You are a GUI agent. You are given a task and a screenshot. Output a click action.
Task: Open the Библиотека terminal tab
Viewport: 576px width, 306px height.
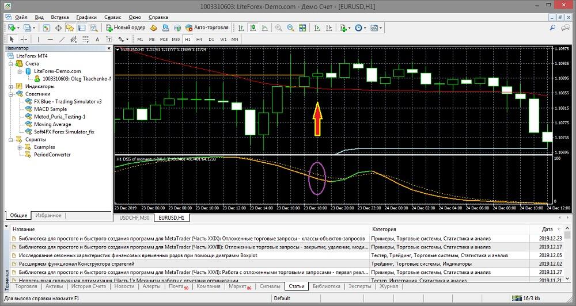coord(327,286)
